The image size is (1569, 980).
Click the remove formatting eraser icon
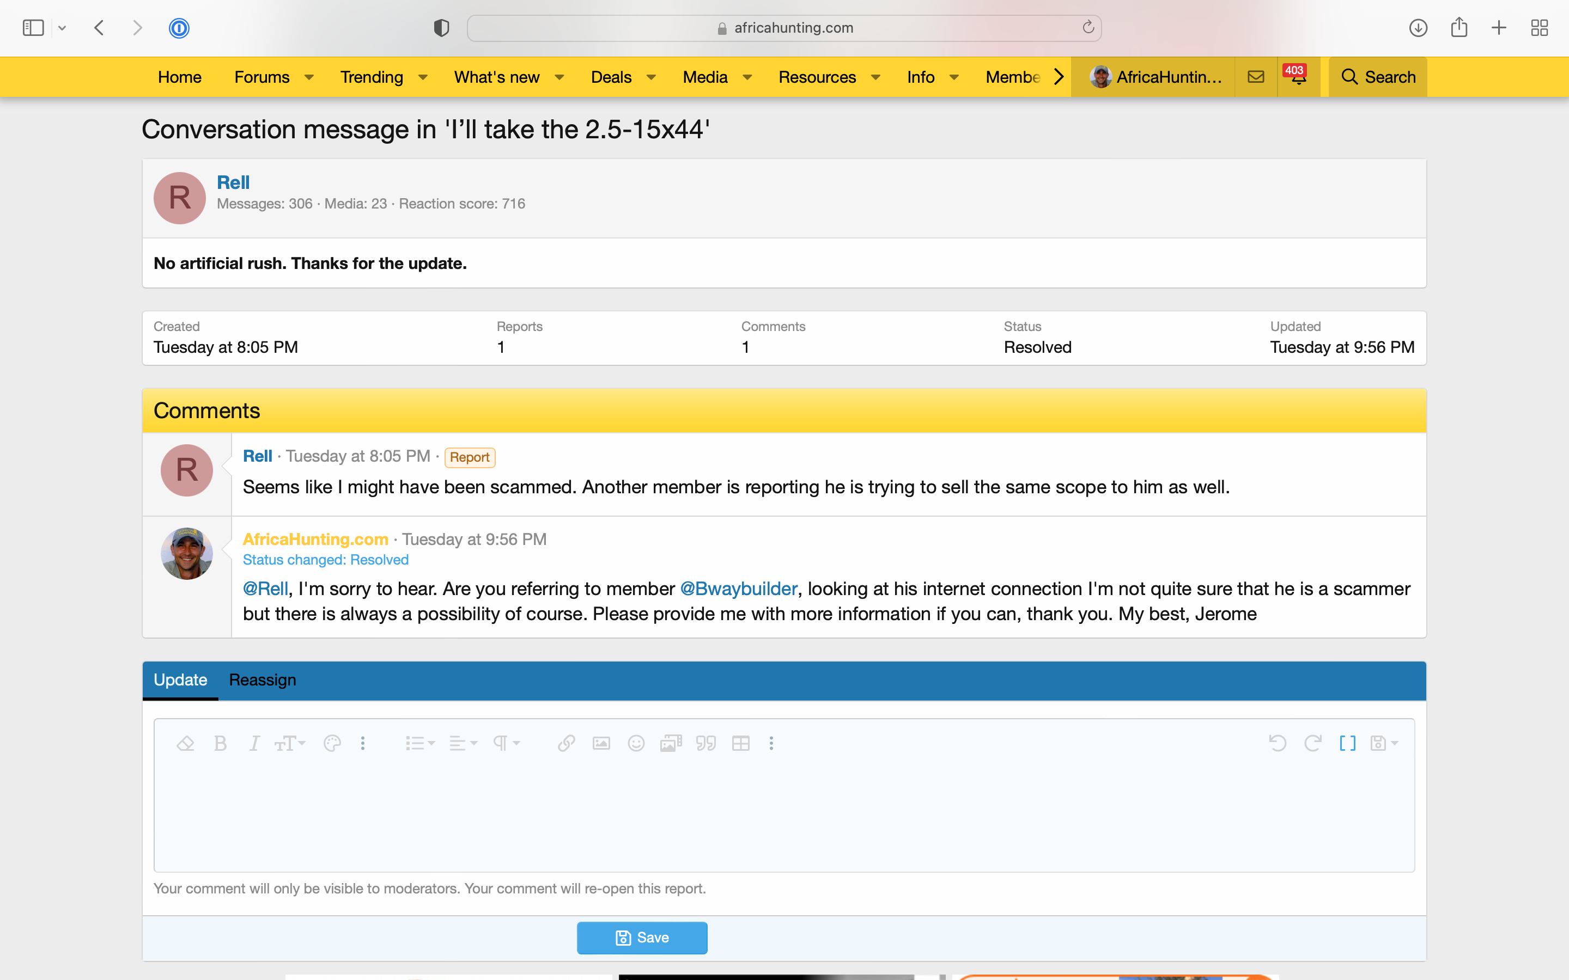coord(185,743)
